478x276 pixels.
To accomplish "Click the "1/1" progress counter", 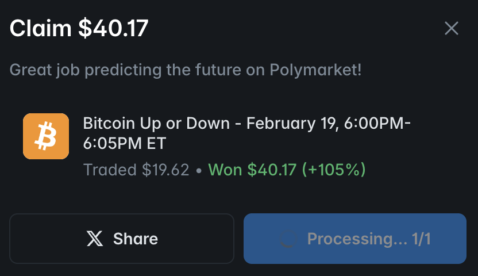I will (x=421, y=239).
